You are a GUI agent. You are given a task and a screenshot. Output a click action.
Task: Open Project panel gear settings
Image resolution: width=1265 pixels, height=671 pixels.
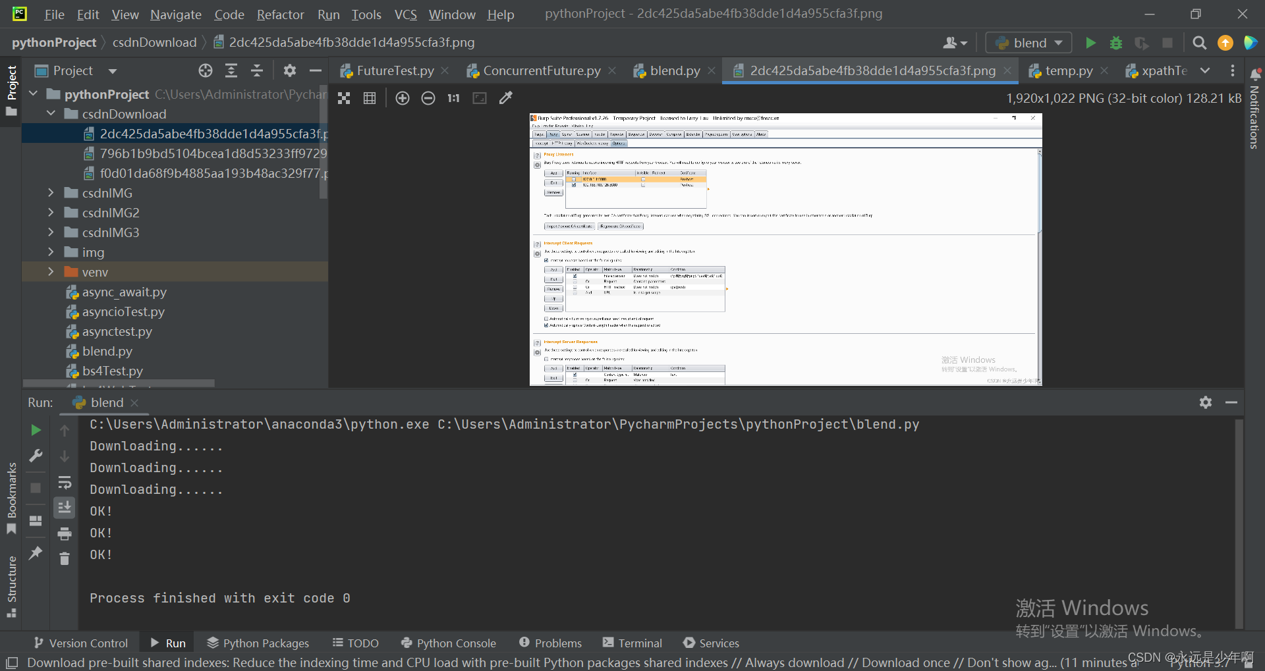(290, 70)
